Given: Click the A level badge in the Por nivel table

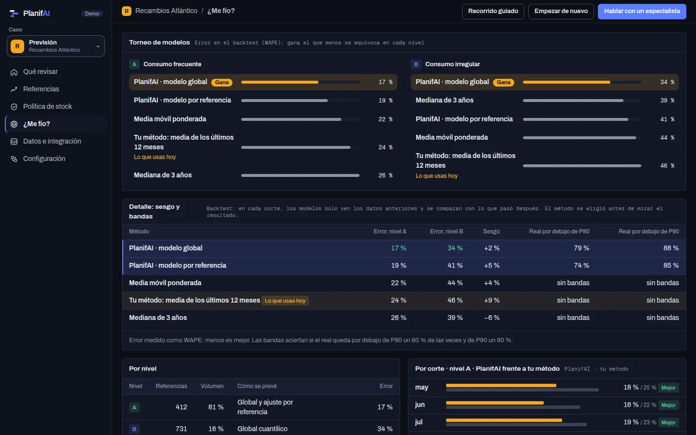Looking at the screenshot, I should pyautogui.click(x=134, y=407).
